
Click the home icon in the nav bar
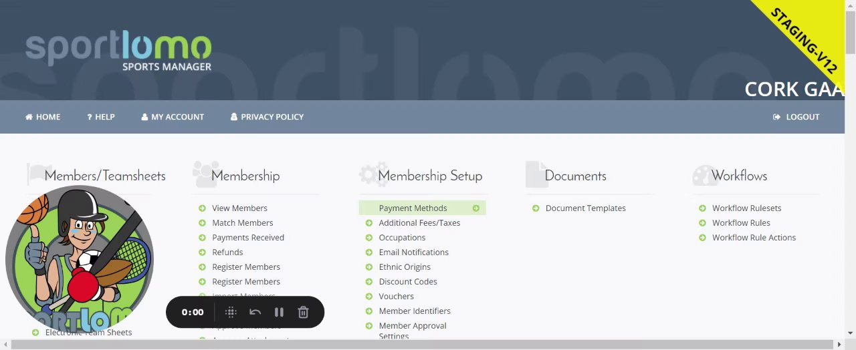click(x=29, y=117)
